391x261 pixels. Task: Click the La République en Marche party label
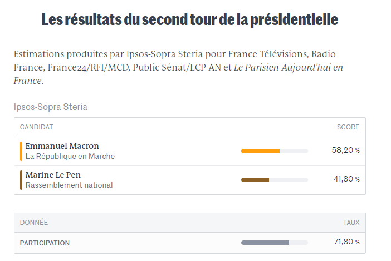click(x=70, y=157)
